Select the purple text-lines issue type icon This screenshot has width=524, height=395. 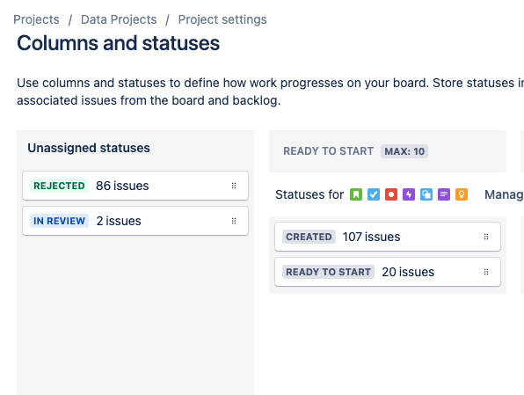coord(444,194)
